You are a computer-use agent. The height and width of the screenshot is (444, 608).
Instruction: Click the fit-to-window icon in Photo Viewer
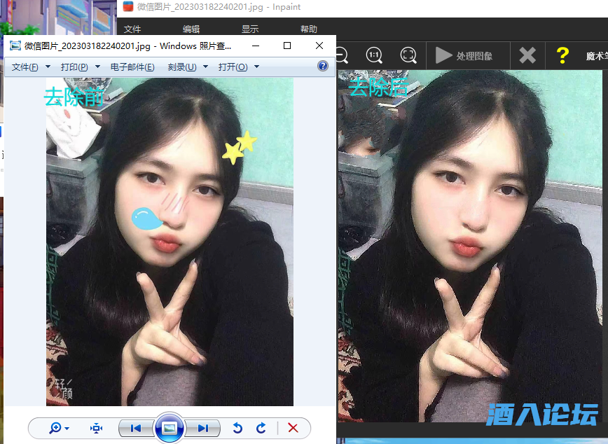(95, 428)
